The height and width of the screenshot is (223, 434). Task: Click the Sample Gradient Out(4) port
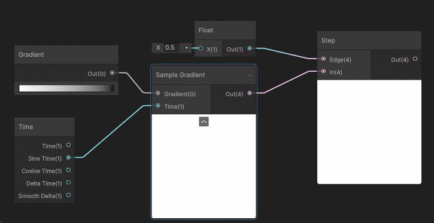(x=250, y=93)
